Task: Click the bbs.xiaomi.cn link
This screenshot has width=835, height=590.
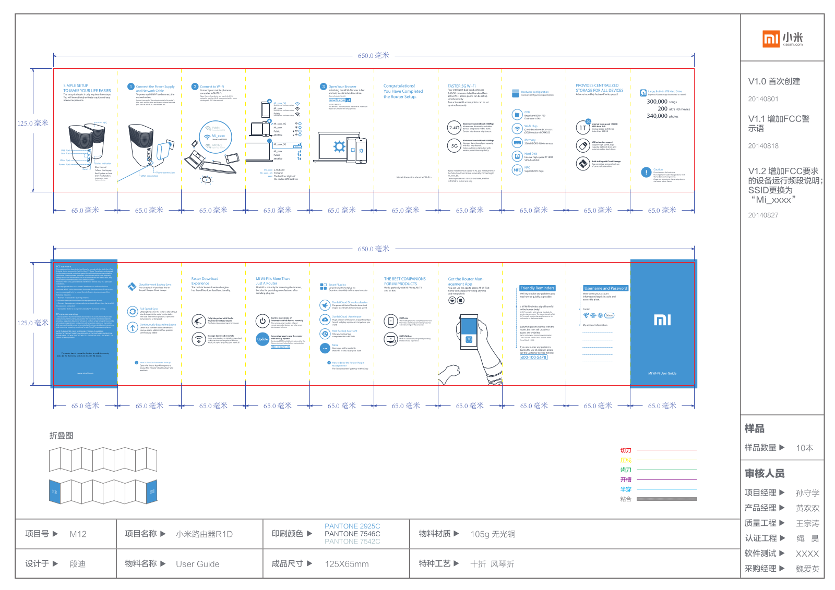Action: (280, 347)
